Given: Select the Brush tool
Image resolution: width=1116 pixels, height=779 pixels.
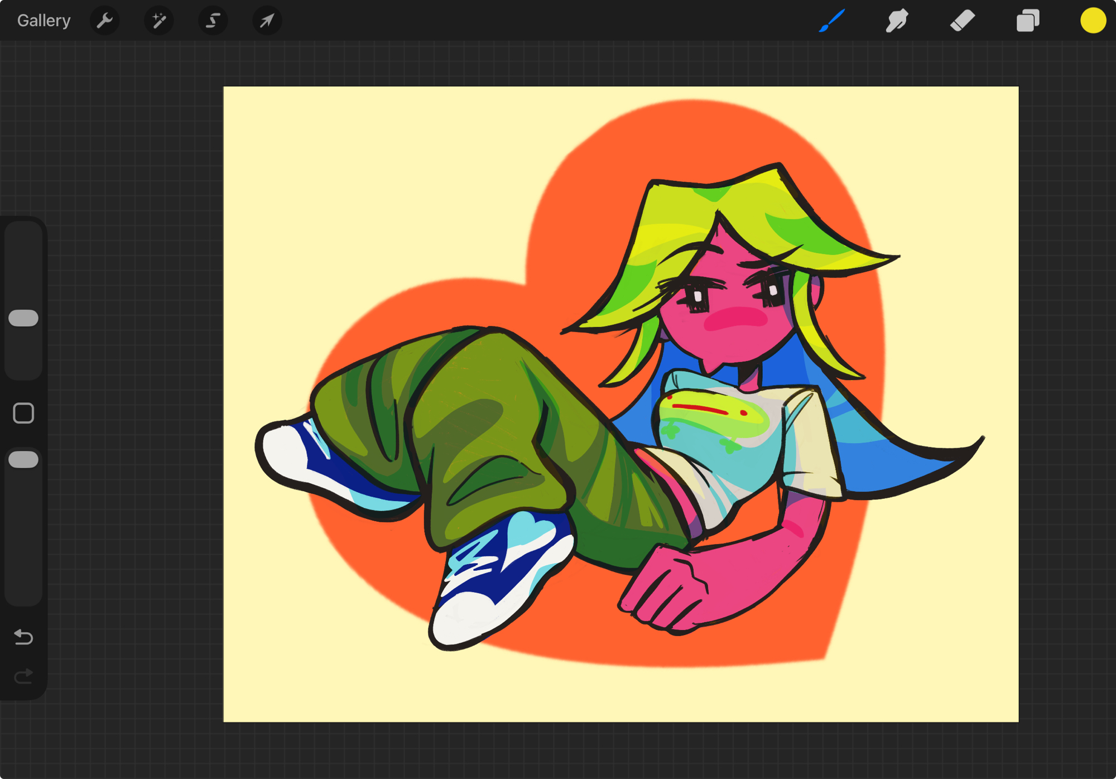Looking at the screenshot, I should (x=831, y=21).
